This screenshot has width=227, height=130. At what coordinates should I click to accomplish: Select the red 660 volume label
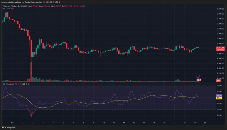click(x=218, y=81)
